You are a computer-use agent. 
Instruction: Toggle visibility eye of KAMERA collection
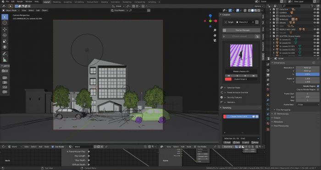pos(315,13)
